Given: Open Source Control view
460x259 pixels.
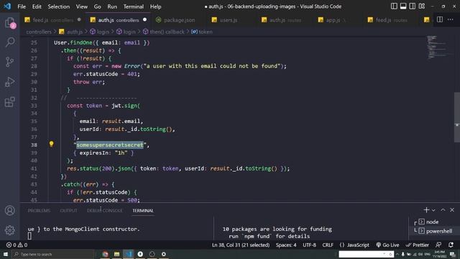Looking at the screenshot, I should point(9,62).
